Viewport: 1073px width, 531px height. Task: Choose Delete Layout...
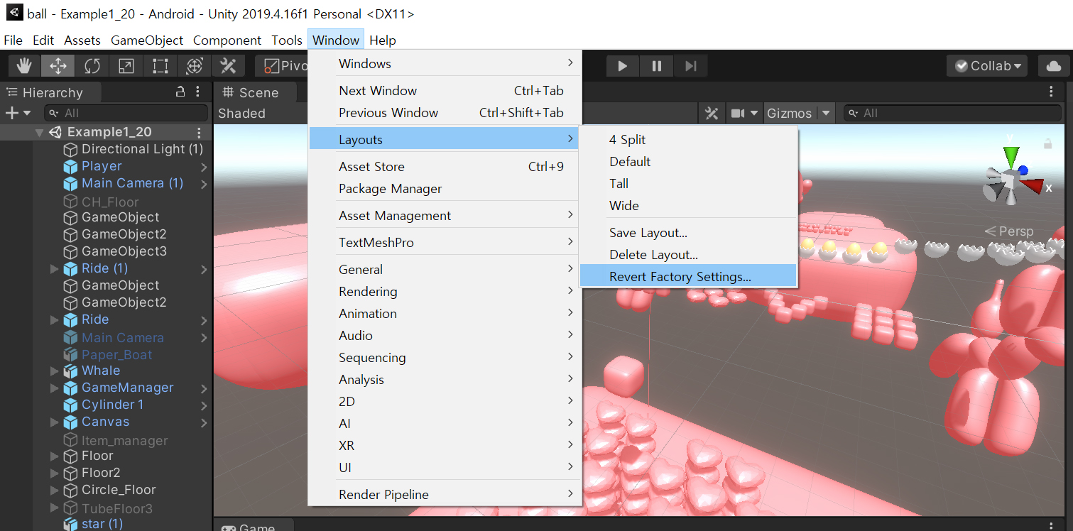pos(688,255)
